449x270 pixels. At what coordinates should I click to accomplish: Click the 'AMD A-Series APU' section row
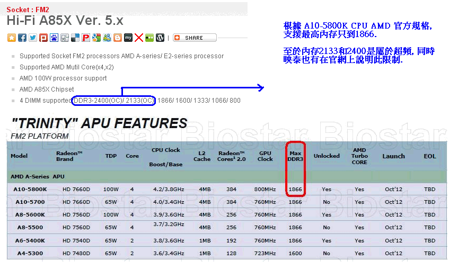(x=227, y=176)
